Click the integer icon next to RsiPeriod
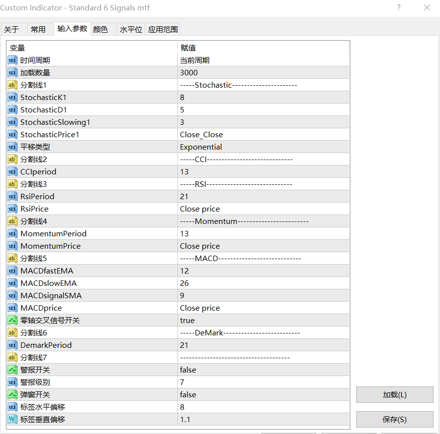440x434 pixels. coord(12,196)
